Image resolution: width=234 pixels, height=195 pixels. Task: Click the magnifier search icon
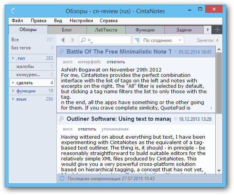coord(83,40)
